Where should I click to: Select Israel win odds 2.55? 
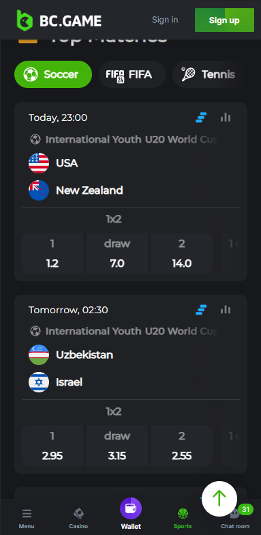182,446
